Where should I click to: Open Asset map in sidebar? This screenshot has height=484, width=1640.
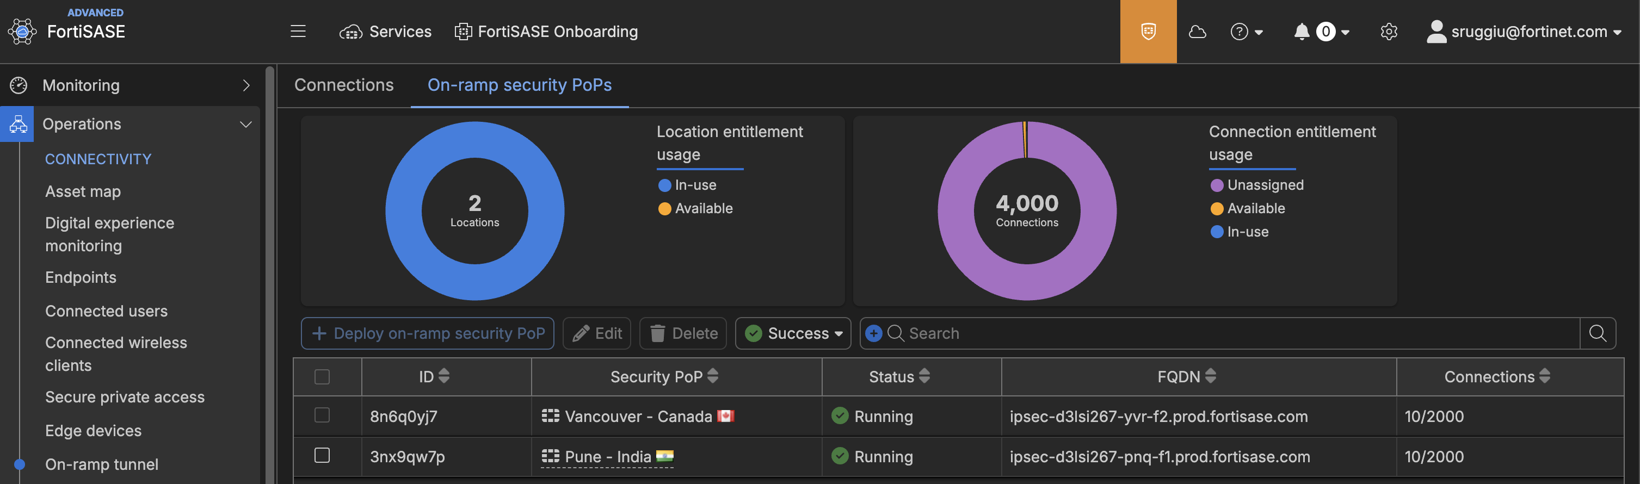click(83, 191)
